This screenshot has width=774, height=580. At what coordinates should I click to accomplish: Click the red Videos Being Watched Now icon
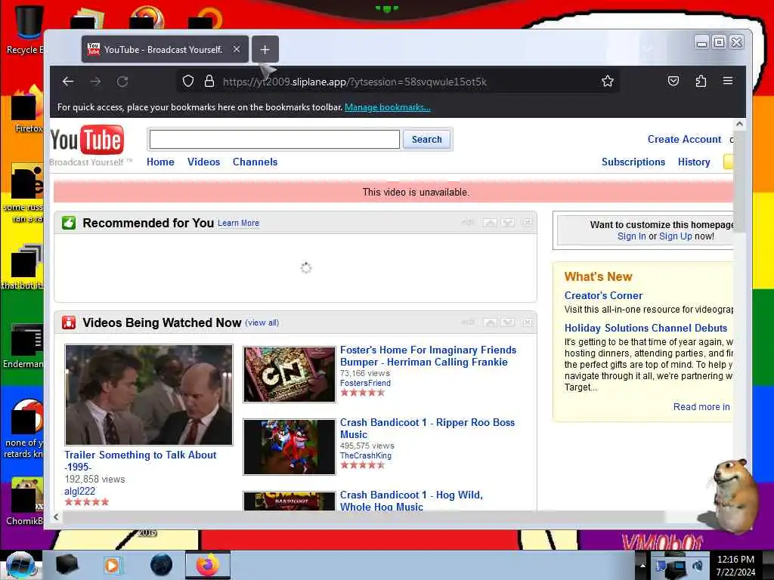[69, 322]
